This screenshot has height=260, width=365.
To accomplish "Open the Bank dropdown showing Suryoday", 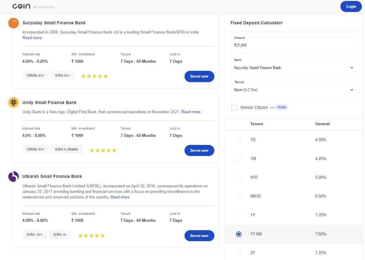I will click(x=293, y=68).
